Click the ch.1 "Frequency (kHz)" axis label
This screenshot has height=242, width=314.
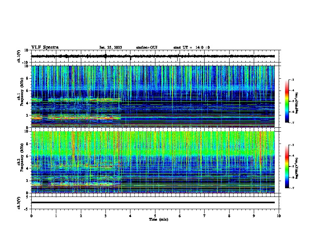click(x=22, y=92)
